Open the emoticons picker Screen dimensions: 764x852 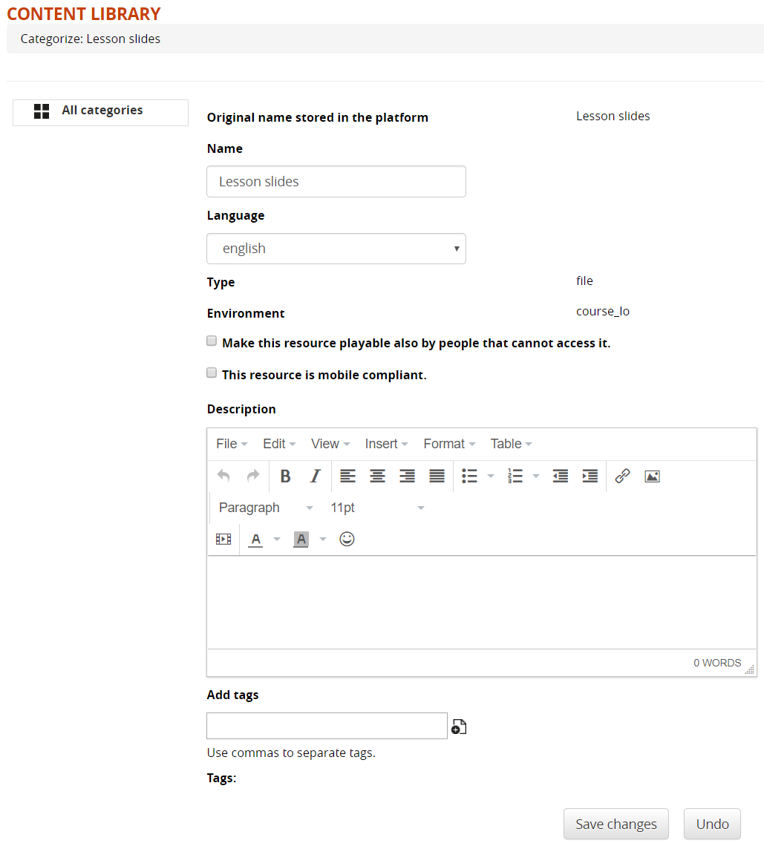coord(347,540)
